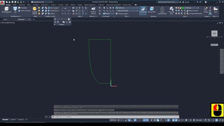
Task: Click the Parallelepipedo box tool
Action: coord(6,10)
